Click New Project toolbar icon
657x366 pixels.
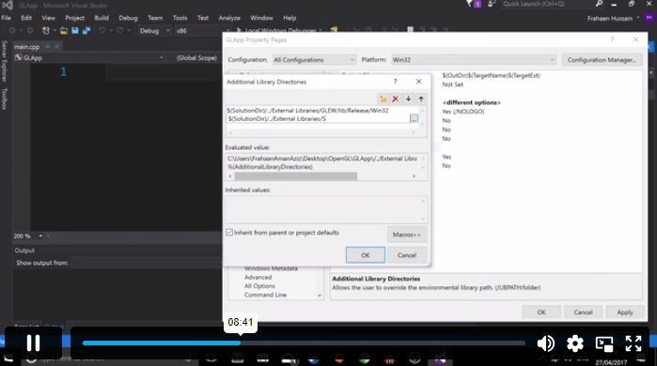46,31
